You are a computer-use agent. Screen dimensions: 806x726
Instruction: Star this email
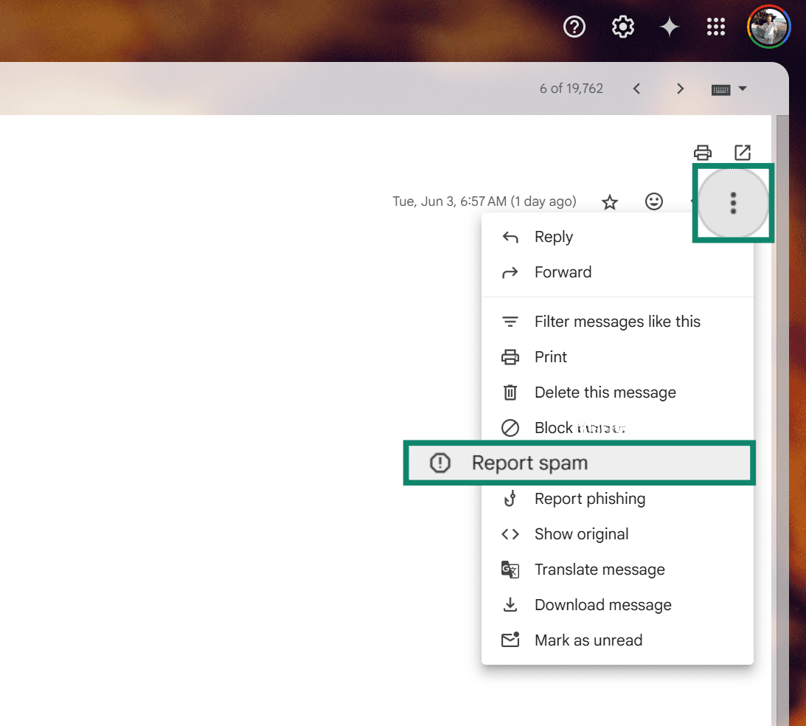point(610,201)
